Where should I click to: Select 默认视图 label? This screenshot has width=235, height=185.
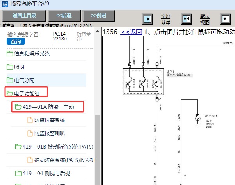tap(205, 20)
